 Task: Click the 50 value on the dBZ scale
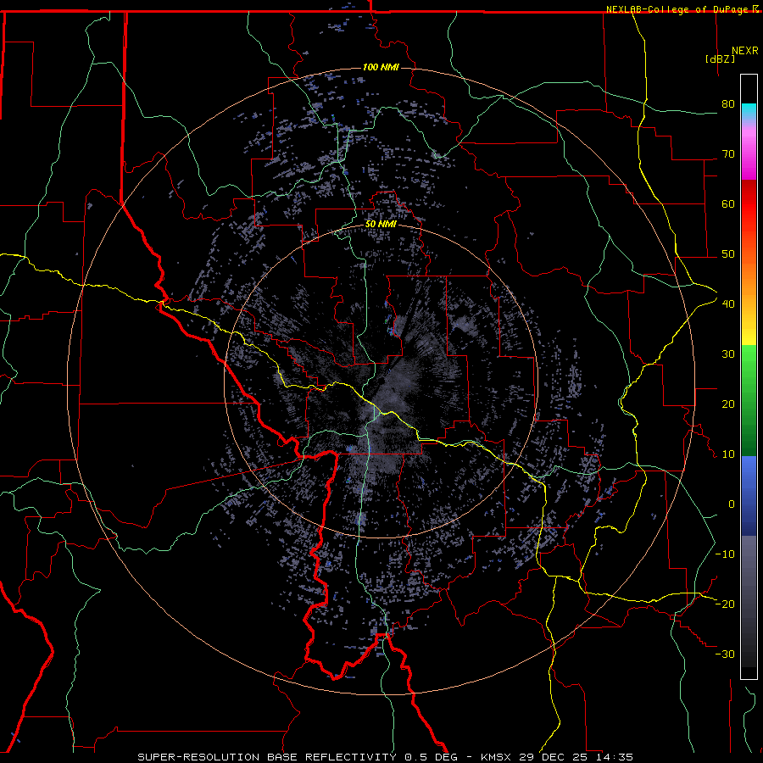pos(728,254)
